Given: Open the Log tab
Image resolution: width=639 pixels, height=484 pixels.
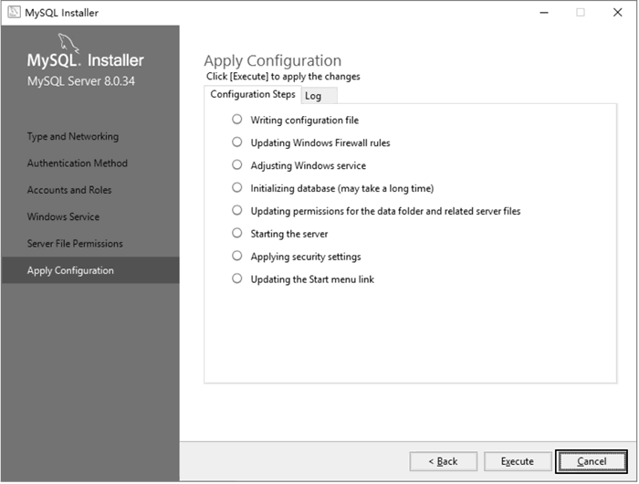Looking at the screenshot, I should [319, 96].
